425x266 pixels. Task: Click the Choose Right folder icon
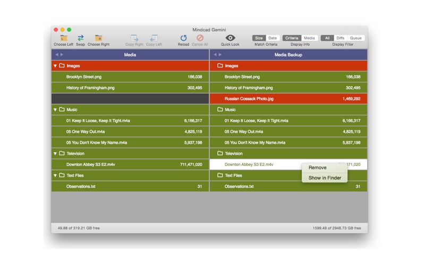coord(98,38)
